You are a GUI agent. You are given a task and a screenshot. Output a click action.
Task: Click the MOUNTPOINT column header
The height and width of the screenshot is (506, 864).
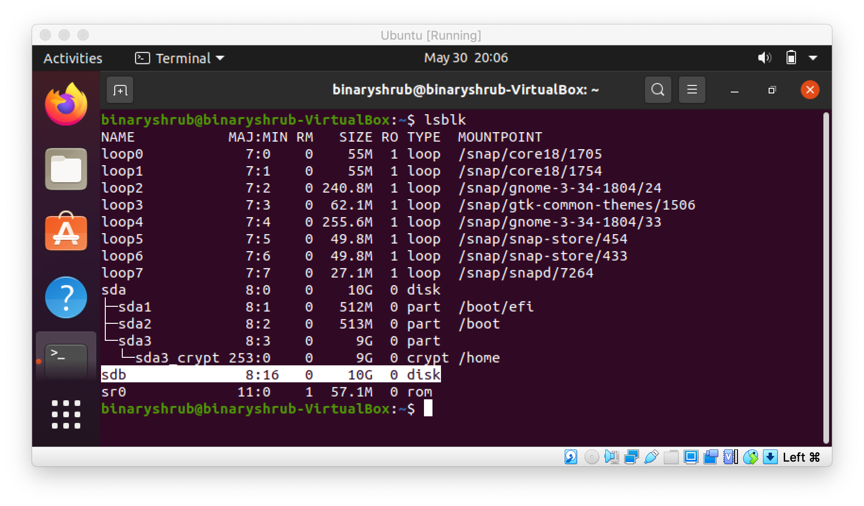[x=500, y=137]
